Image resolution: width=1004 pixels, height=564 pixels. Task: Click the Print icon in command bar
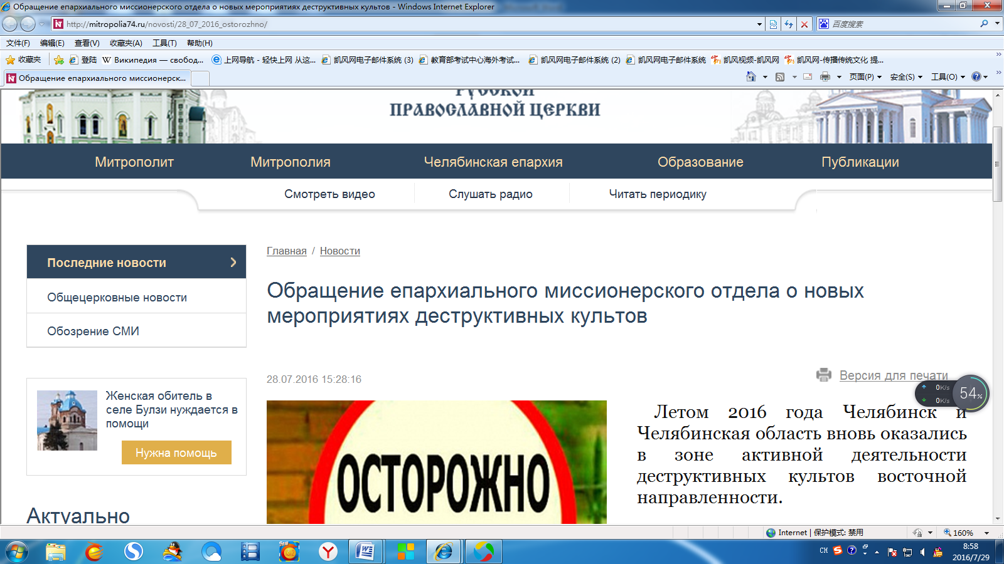tap(825, 76)
